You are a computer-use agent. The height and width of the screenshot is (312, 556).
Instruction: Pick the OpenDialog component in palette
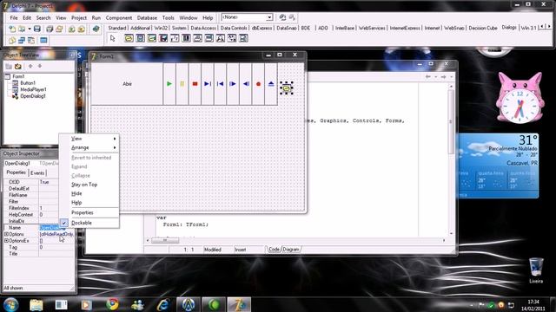click(129, 38)
